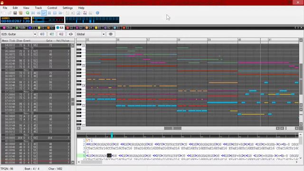The image size is (304, 171).
Task: Click the Save floppy-disk toolbar icon
Action: point(15,13)
